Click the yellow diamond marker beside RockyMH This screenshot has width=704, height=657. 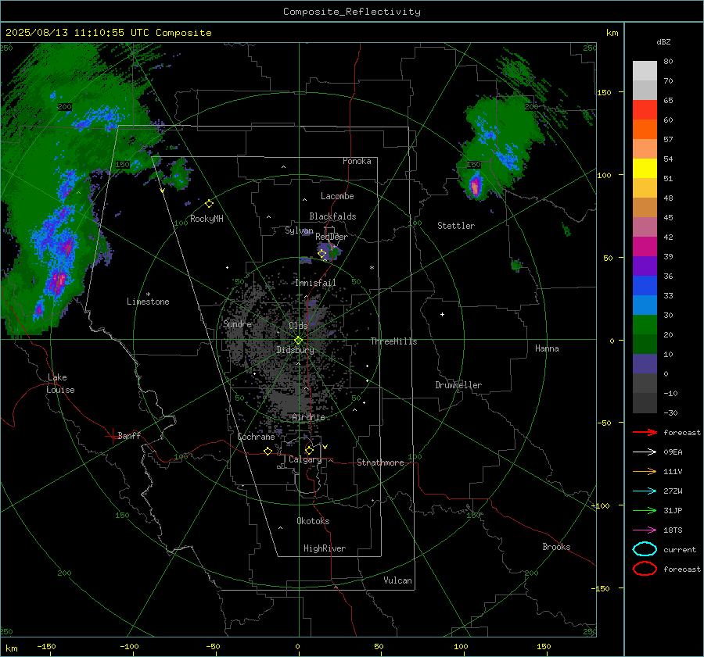click(209, 204)
